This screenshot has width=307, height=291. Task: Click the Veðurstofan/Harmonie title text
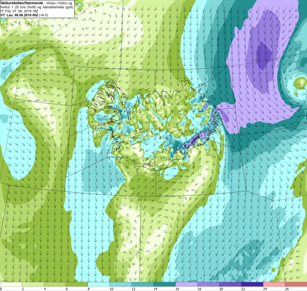(21, 3)
